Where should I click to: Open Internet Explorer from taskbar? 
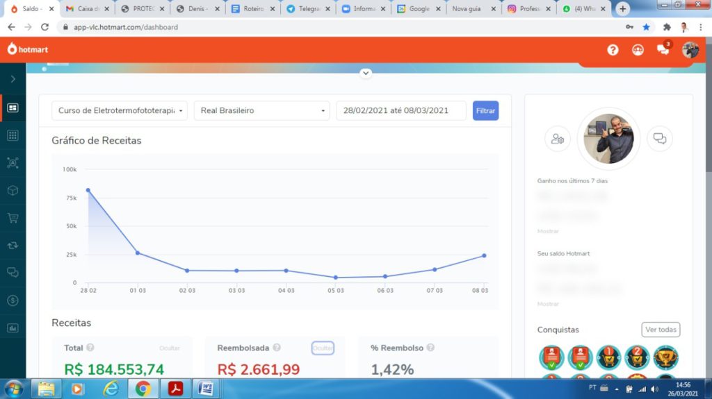click(111, 389)
